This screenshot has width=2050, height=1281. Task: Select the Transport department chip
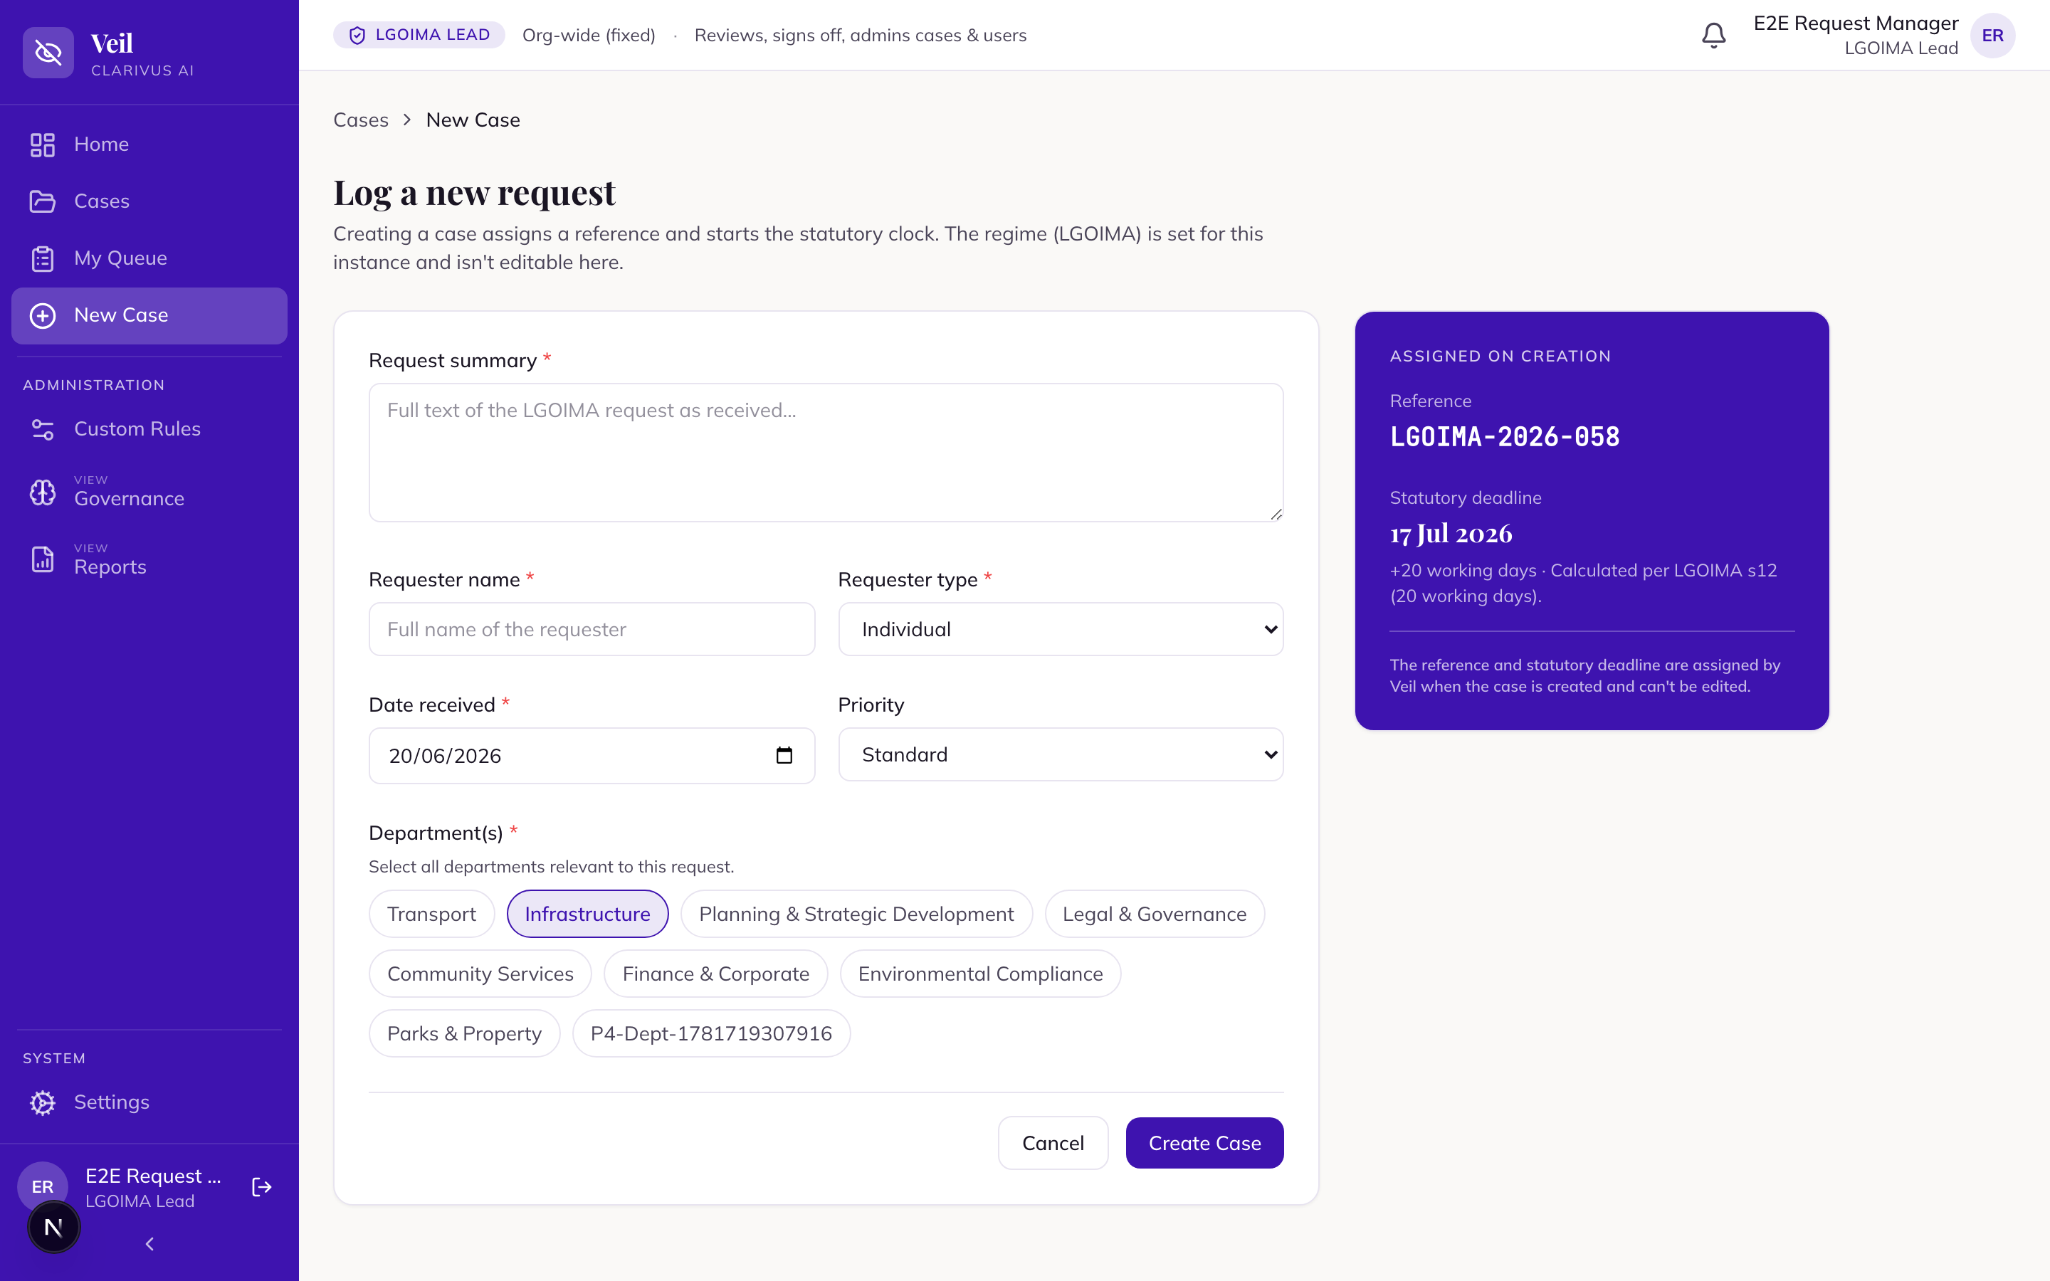(431, 913)
